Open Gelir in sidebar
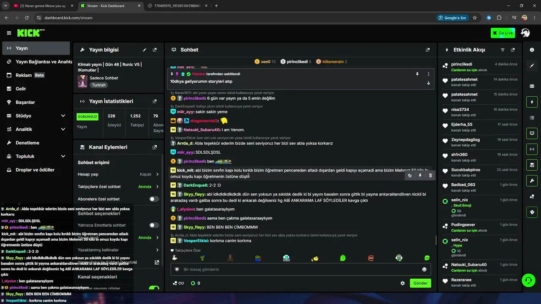The height and width of the screenshot is (304, 541). (36, 89)
